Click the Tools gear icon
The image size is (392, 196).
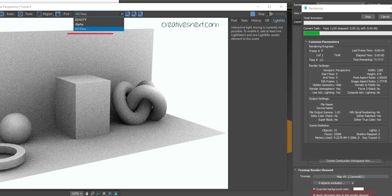[20, 14]
